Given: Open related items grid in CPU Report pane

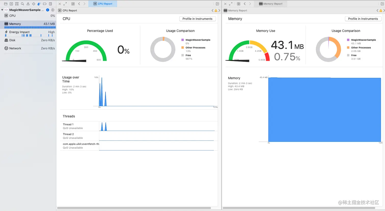Looking at the screenshot, I should [x=73, y=4].
